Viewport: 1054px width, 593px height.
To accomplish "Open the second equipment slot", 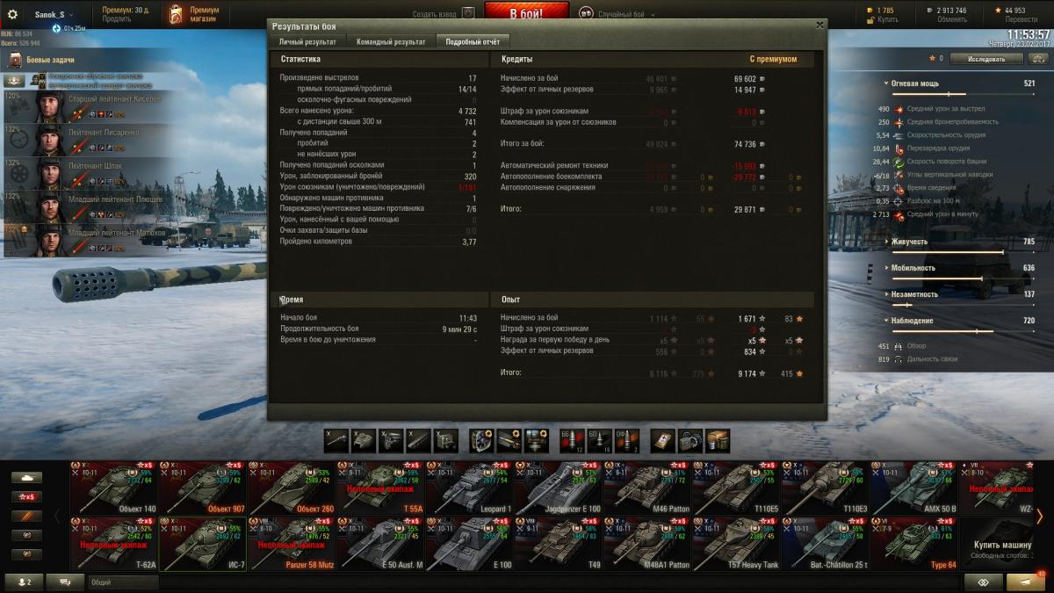I will 509,440.
